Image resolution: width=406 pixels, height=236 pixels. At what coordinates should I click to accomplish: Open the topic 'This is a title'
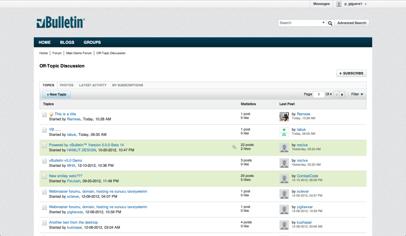[65, 114]
